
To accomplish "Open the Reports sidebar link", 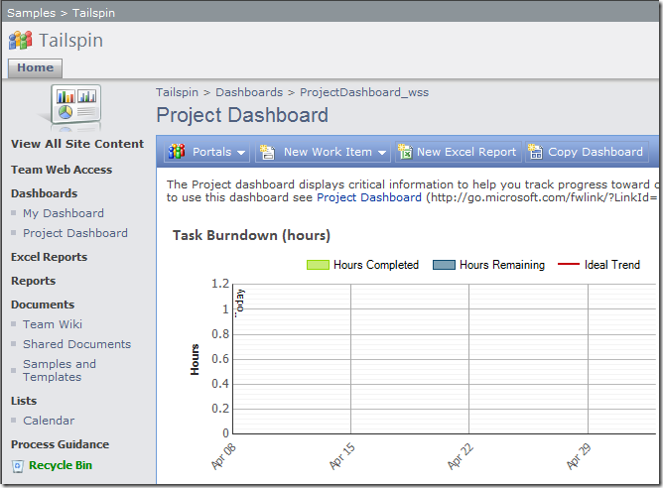I will [34, 281].
